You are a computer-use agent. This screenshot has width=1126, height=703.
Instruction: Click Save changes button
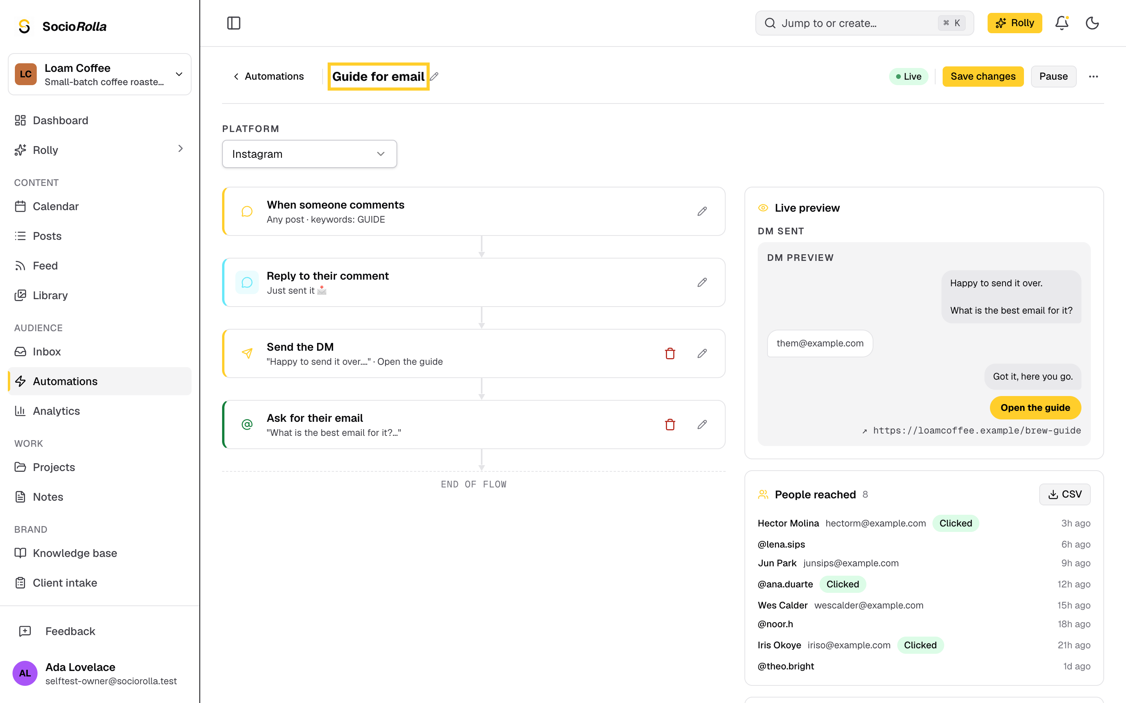pyautogui.click(x=983, y=76)
